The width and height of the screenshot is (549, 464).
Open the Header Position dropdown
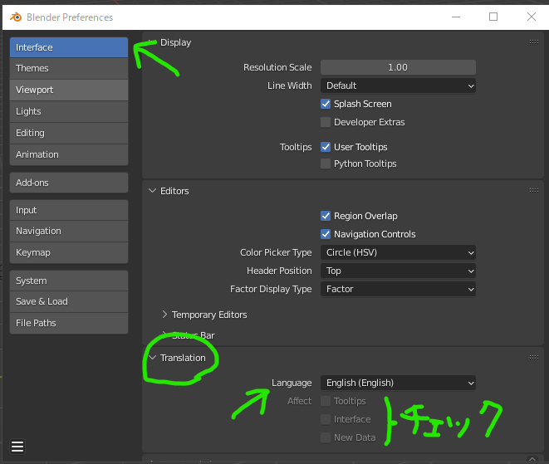398,271
